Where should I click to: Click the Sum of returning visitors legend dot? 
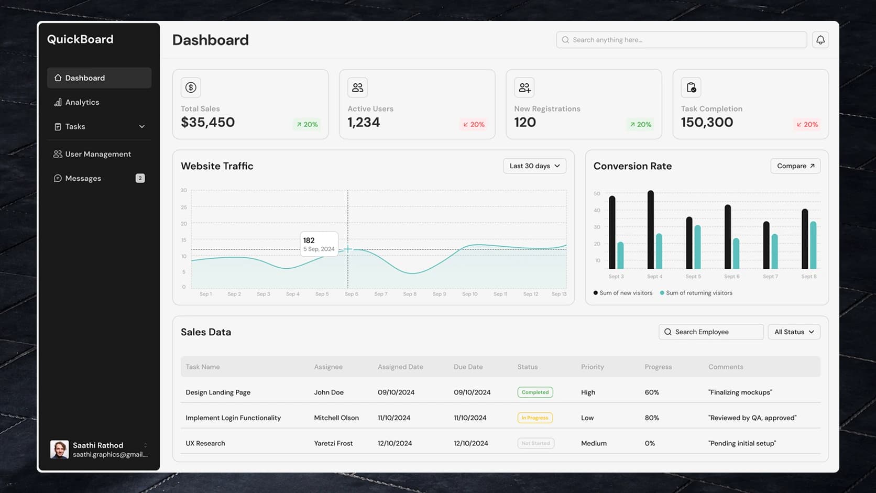point(662,293)
